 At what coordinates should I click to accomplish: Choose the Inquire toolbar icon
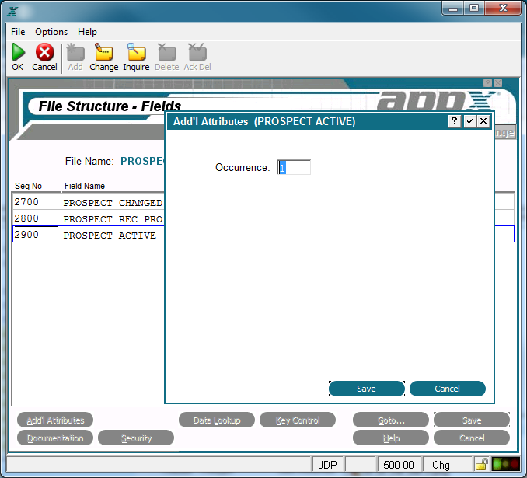click(x=136, y=52)
